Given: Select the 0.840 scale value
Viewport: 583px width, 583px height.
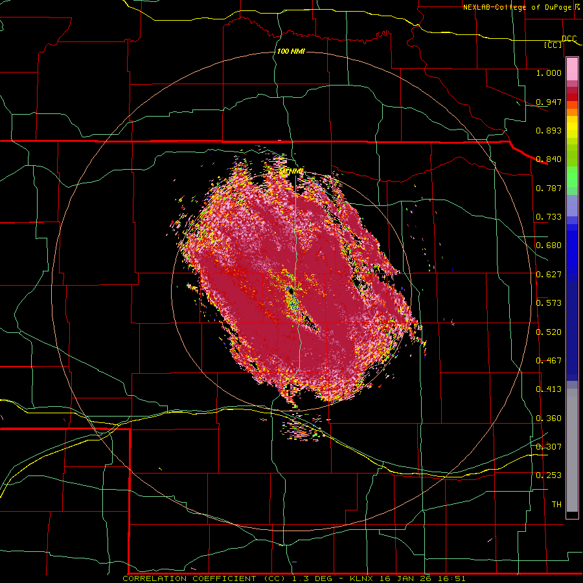Looking at the screenshot, I should coord(549,159).
